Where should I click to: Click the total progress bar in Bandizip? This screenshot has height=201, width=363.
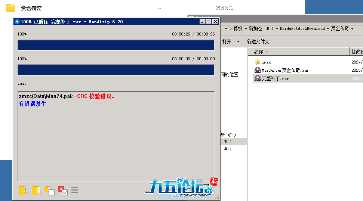click(116, 45)
